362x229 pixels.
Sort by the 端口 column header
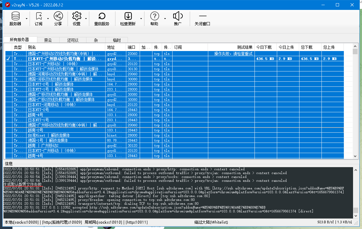coord(133,47)
